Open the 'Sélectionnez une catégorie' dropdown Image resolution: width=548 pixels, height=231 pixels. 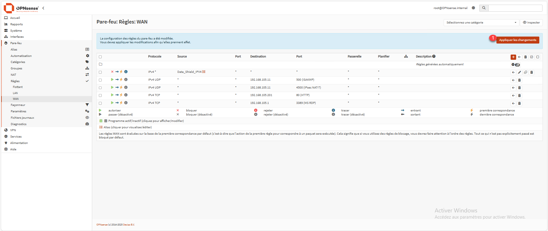481,22
